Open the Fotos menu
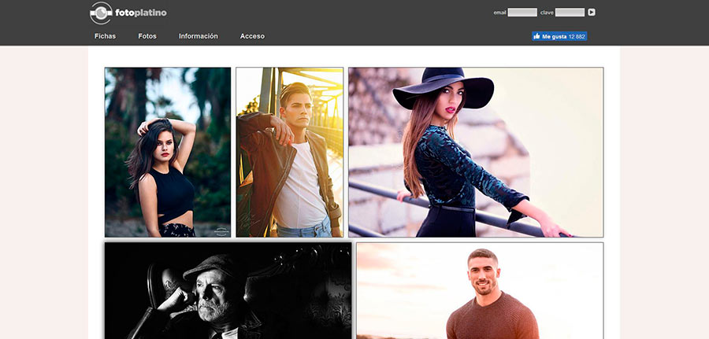The image size is (709, 339). 147,36
